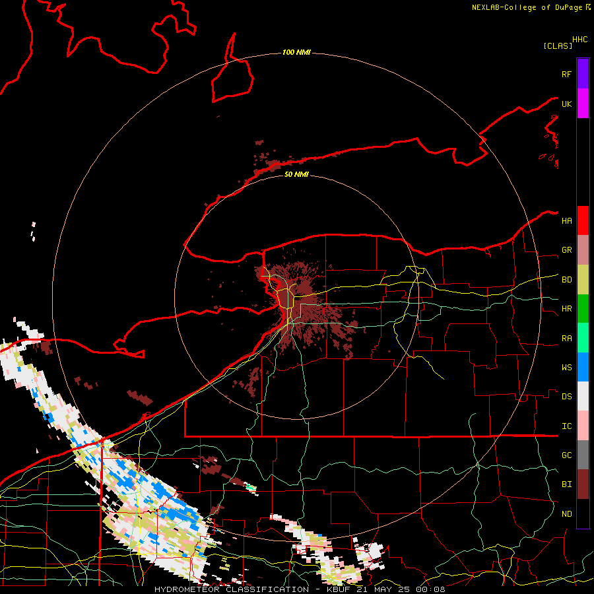Click the 100 NMI range ring label

(296, 52)
